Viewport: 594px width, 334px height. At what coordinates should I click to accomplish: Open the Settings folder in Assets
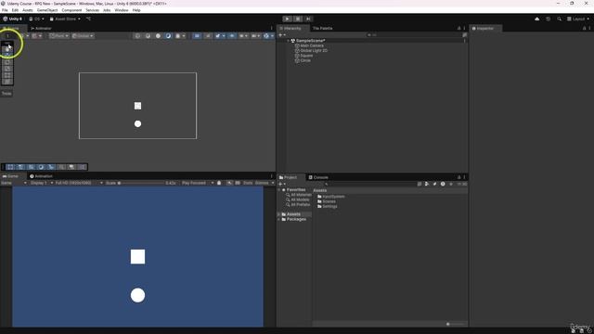[327, 206]
